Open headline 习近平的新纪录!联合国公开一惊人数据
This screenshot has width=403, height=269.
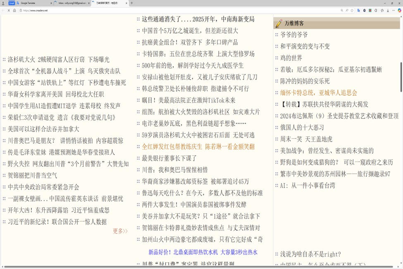(57, 222)
